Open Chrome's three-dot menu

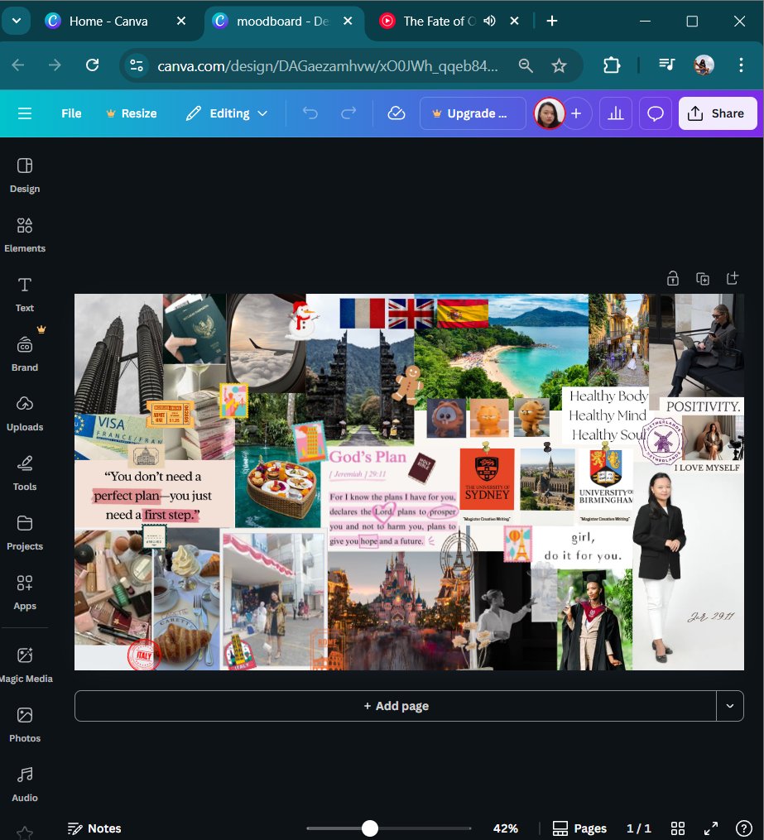[x=741, y=65]
